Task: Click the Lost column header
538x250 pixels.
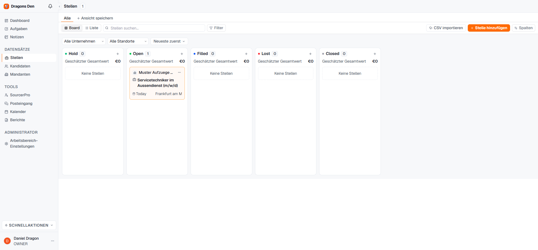Action: (266, 54)
